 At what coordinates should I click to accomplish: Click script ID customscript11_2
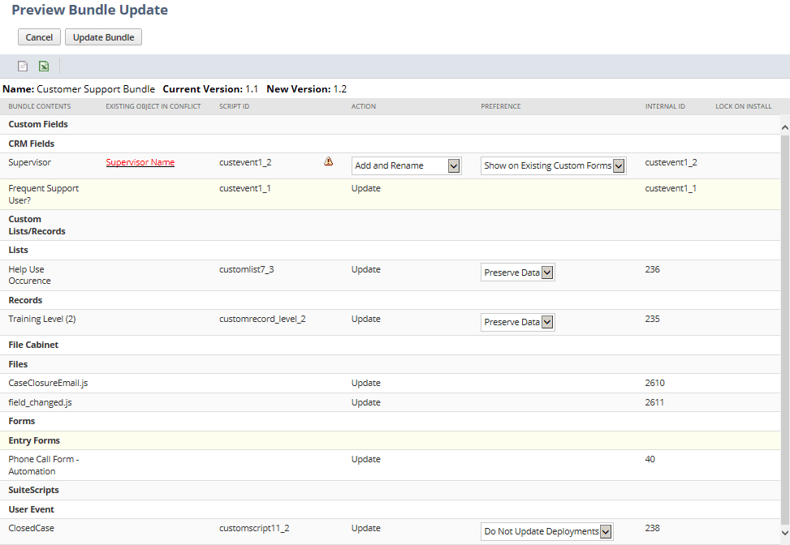pos(254,529)
